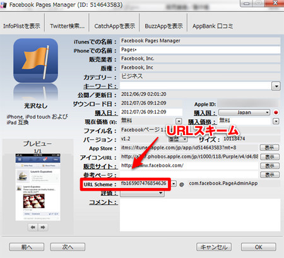Click 表示 button for アイコンURL
Screen dimensions: 284x258
pos(269,156)
